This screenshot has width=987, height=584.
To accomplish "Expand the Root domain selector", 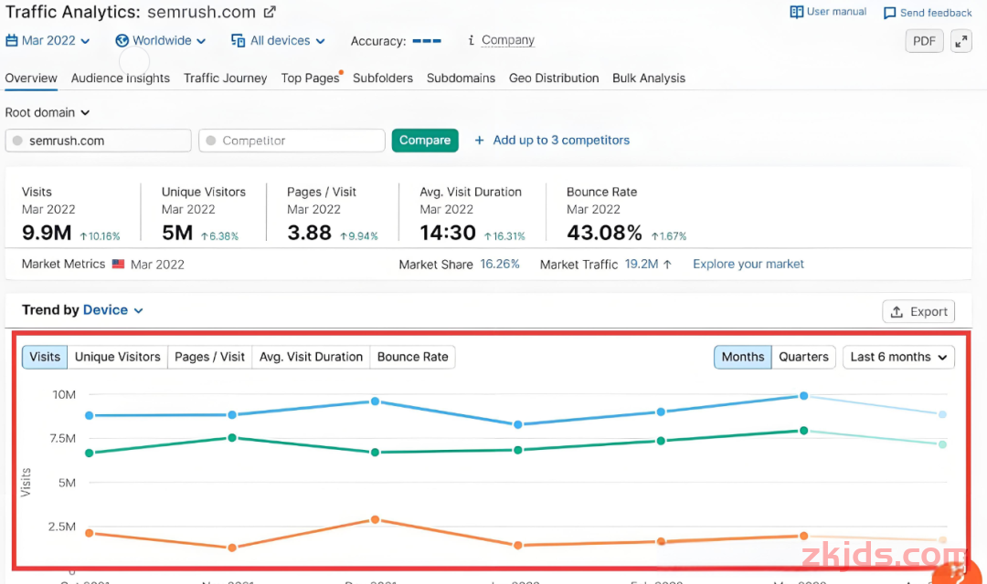I will (x=48, y=112).
